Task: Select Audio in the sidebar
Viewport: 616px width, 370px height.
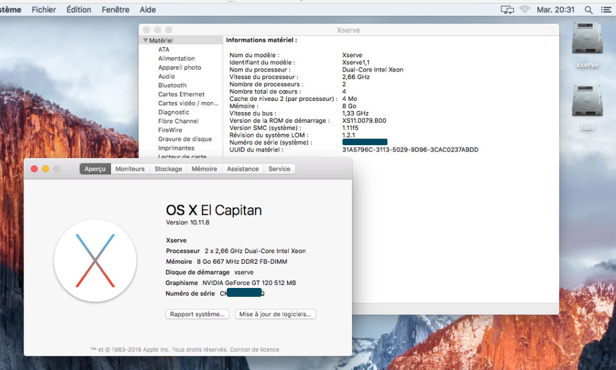Action: [x=167, y=77]
